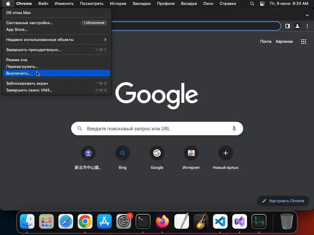
Task: Open the Профили menu
Action: pyautogui.click(x=166, y=3)
